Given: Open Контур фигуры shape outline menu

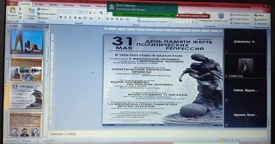Looking at the screenshot, I should (240, 19).
